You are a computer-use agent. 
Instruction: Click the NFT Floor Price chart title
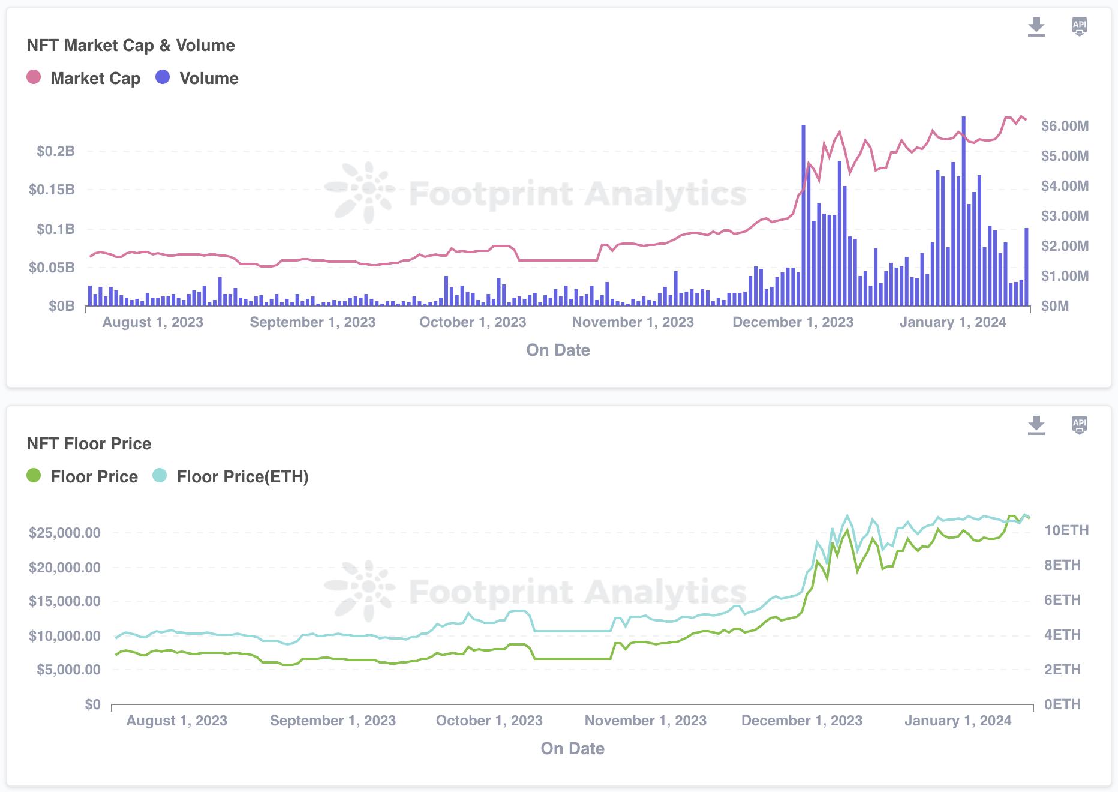point(89,443)
